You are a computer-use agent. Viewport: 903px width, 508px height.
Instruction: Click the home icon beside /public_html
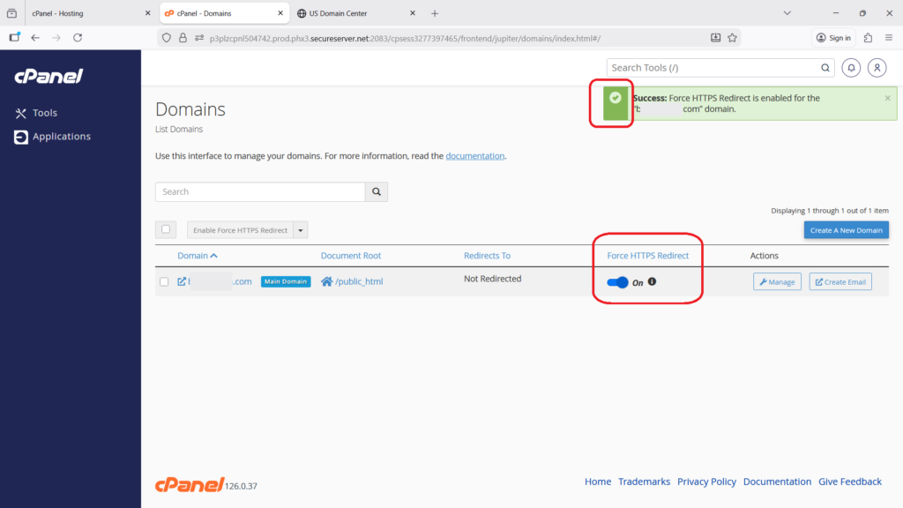[327, 282]
